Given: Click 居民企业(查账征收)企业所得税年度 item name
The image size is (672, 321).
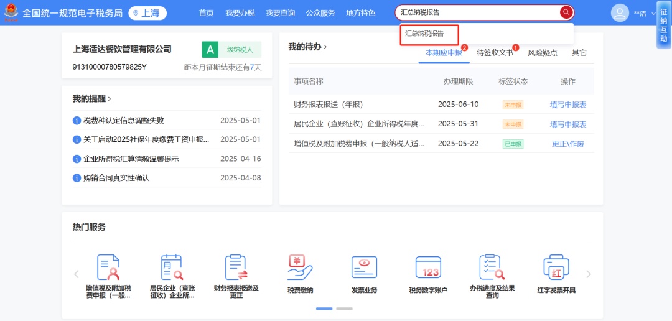Looking at the screenshot, I should tap(359, 124).
